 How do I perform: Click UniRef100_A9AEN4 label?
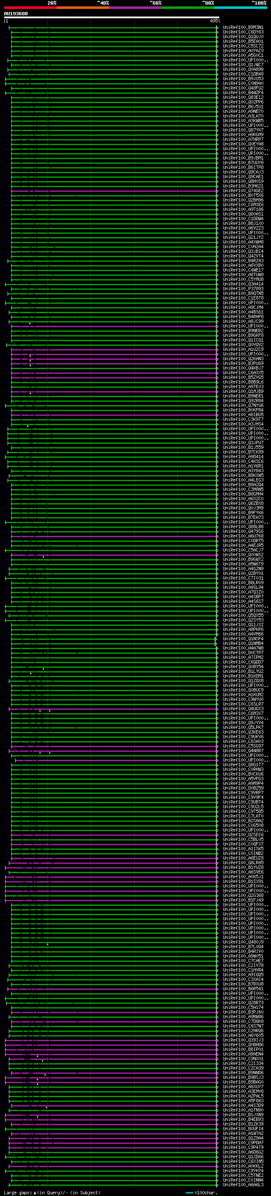coord(243,1054)
